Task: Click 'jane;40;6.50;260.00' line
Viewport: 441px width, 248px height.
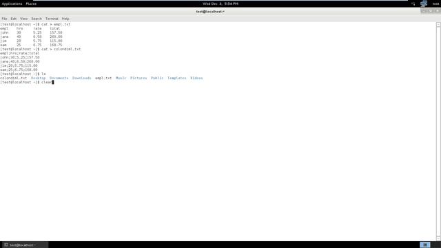Action: [x=20, y=61]
